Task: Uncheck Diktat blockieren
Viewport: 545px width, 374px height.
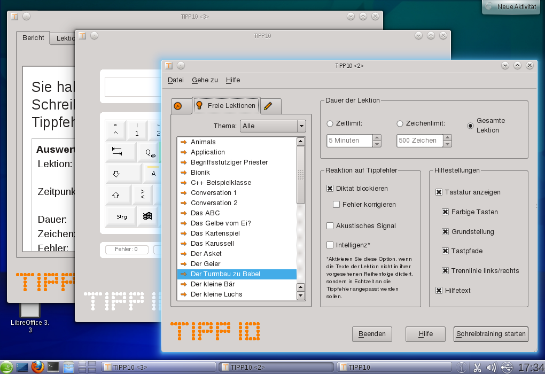Action: (x=330, y=189)
